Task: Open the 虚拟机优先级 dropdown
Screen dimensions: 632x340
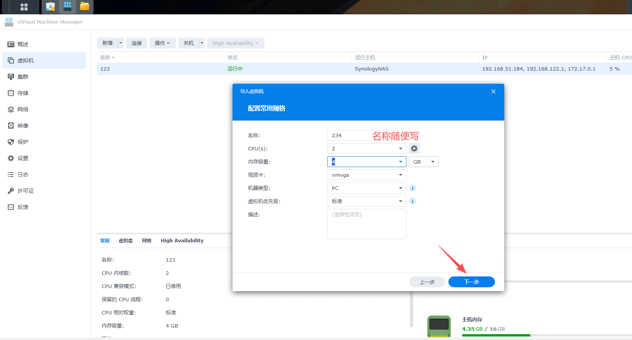Action: tap(366, 201)
